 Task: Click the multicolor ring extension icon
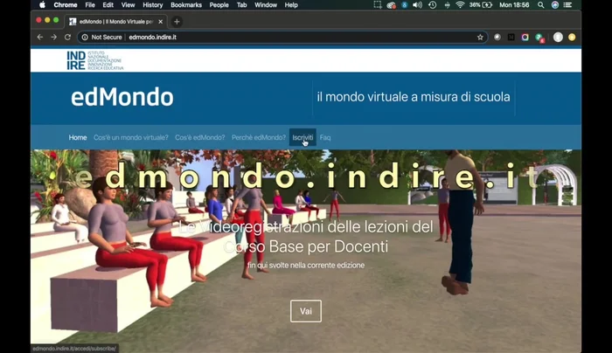(525, 37)
